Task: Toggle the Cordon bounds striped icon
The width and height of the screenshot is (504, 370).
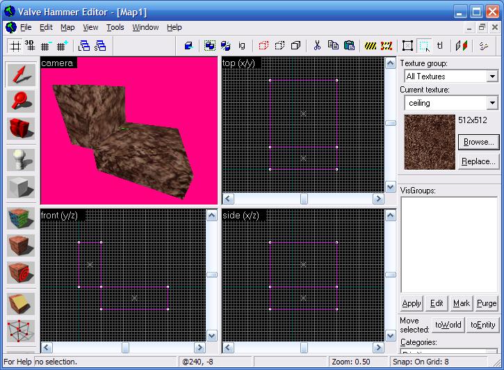Action: pos(371,46)
